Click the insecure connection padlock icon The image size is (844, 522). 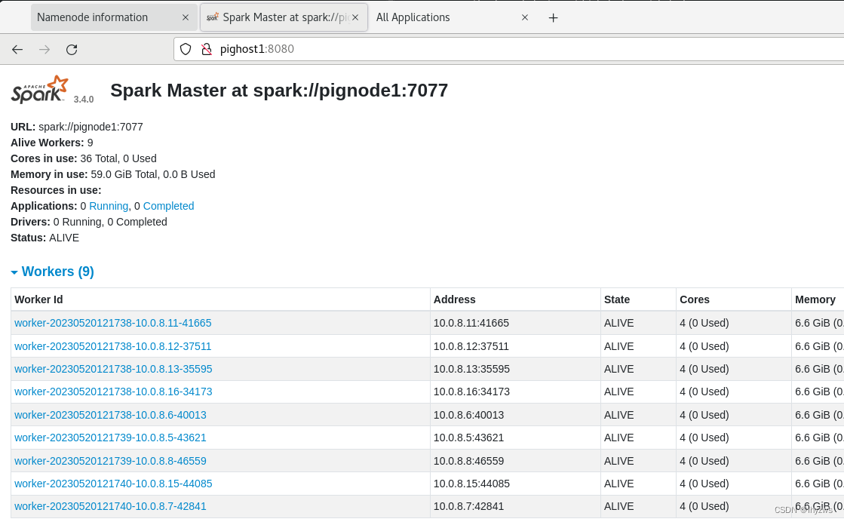206,50
